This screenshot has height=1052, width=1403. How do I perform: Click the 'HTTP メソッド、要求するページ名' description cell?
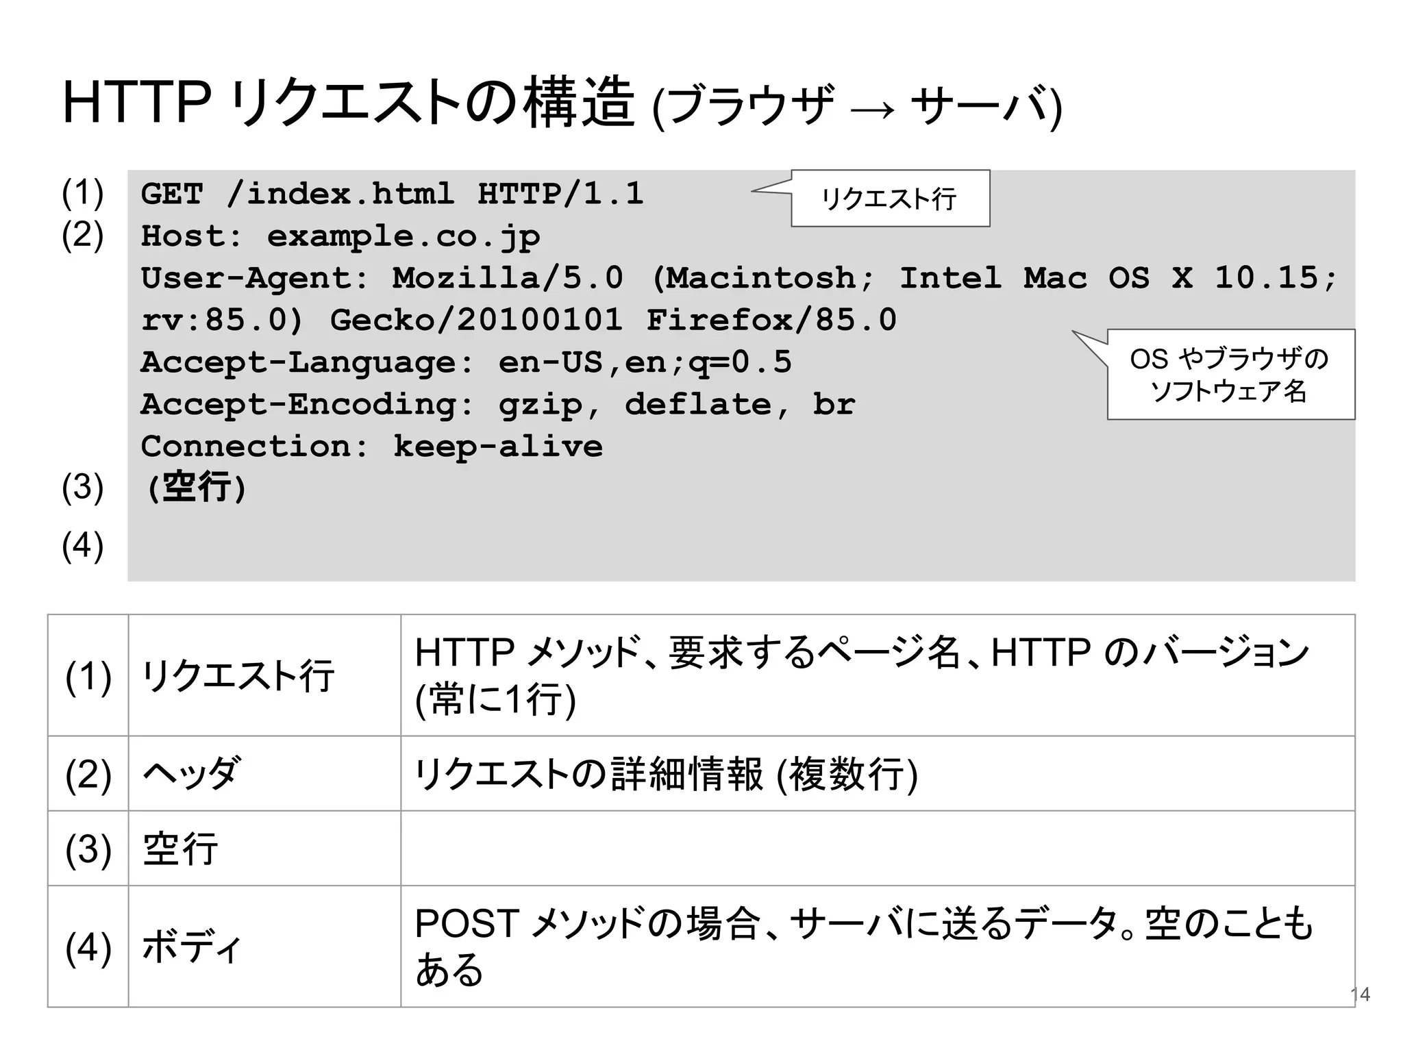[x=878, y=675]
